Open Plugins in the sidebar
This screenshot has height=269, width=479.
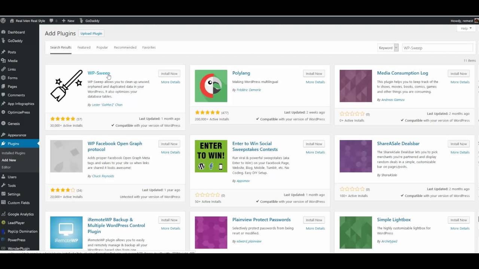point(19,143)
